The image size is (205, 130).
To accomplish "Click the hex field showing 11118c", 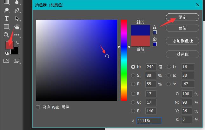I will pyautogui.click(x=149, y=121).
